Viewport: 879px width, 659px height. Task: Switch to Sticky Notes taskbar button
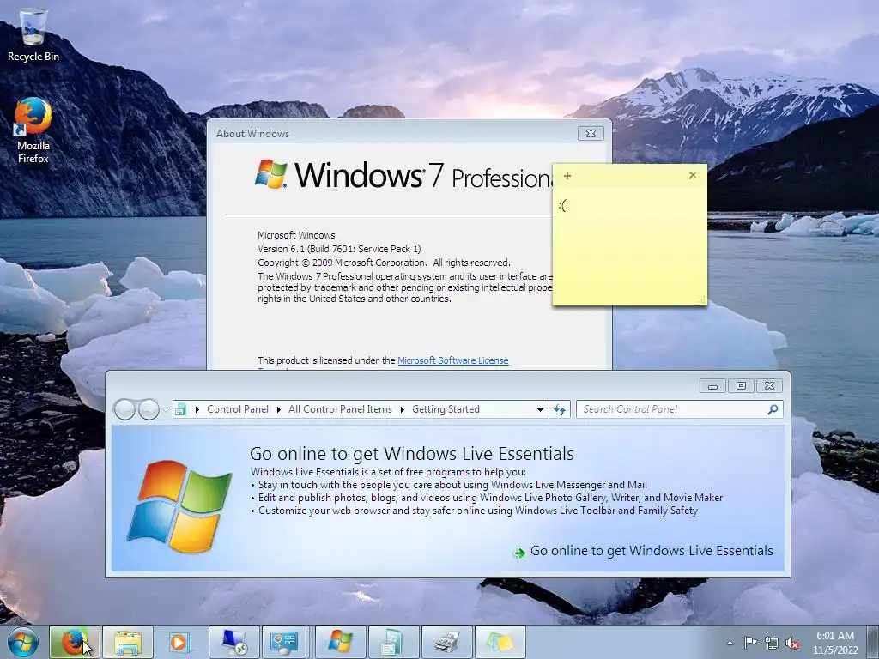pos(500,642)
